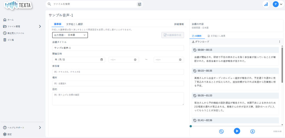Open the 詳細情報 link
285x138 pixels.
[179, 24]
